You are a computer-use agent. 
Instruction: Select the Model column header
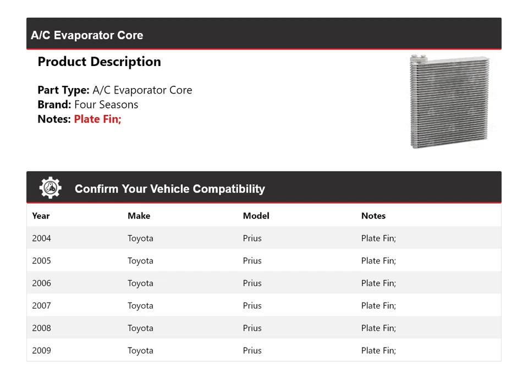(x=256, y=216)
